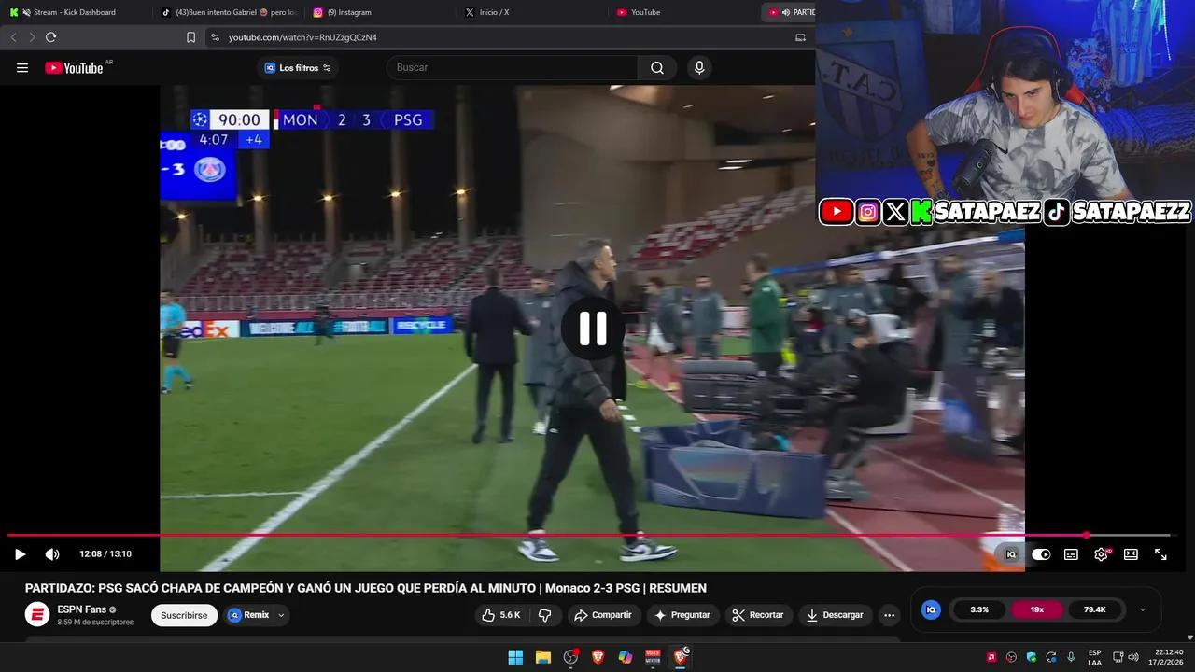This screenshot has width=1195, height=672.
Task: Click the address bar URL
Action: coord(303,37)
